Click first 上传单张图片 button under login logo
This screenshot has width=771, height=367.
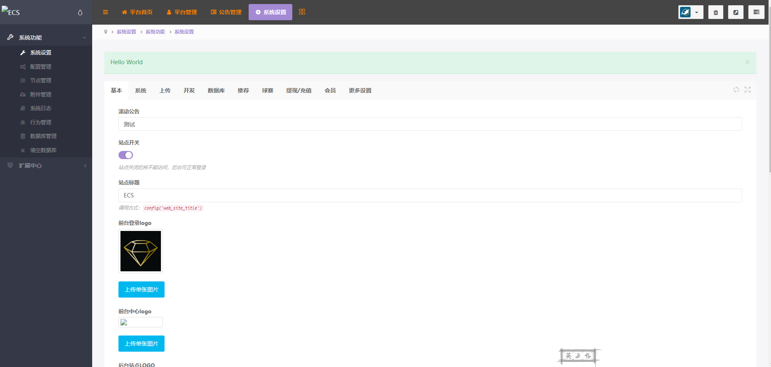click(x=142, y=289)
